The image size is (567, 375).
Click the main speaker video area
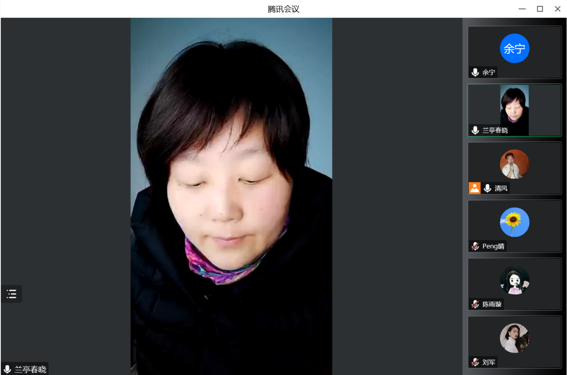[x=231, y=196]
